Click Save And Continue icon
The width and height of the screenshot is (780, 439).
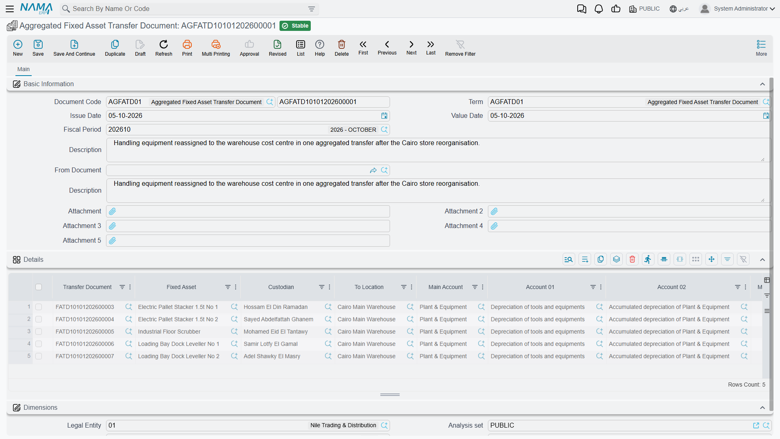coord(74,48)
